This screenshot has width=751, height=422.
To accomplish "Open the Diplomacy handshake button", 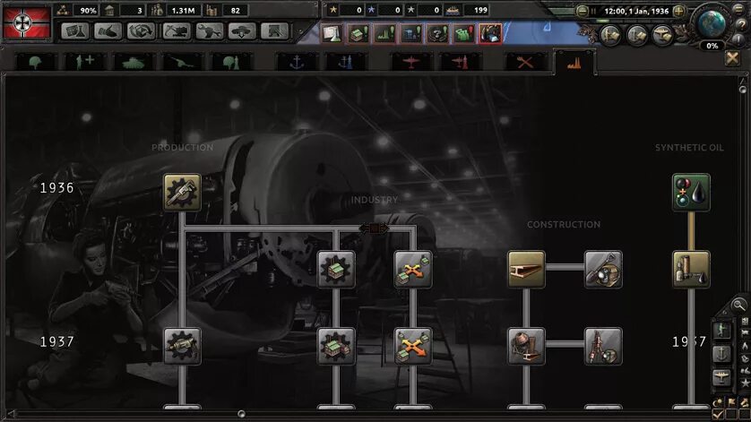I will click(108, 31).
